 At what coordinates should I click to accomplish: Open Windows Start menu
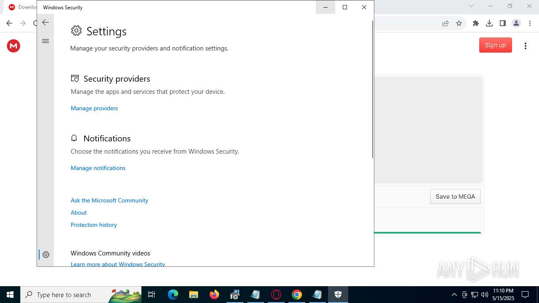click(x=10, y=295)
